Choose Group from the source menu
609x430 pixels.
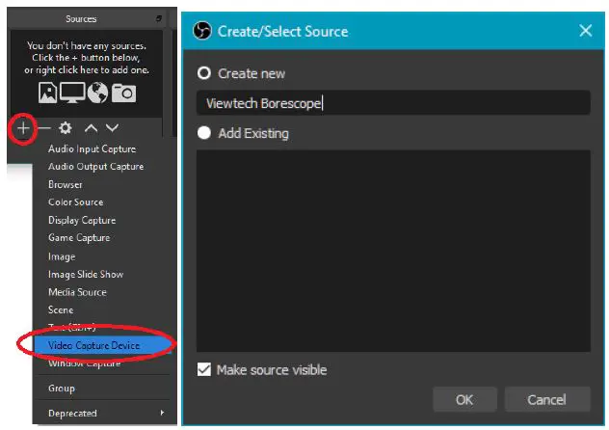coord(62,388)
